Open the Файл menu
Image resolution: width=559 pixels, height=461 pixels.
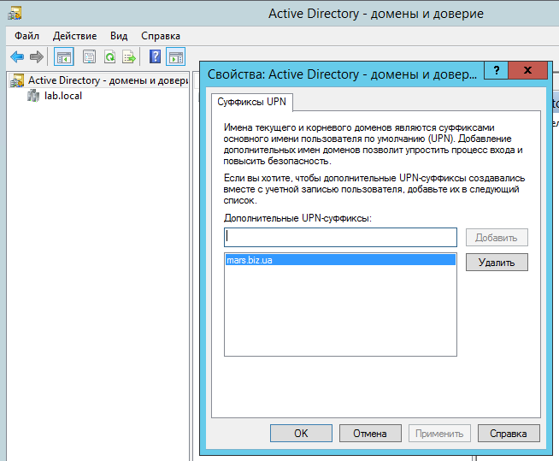pyautogui.click(x=26, y=36)
